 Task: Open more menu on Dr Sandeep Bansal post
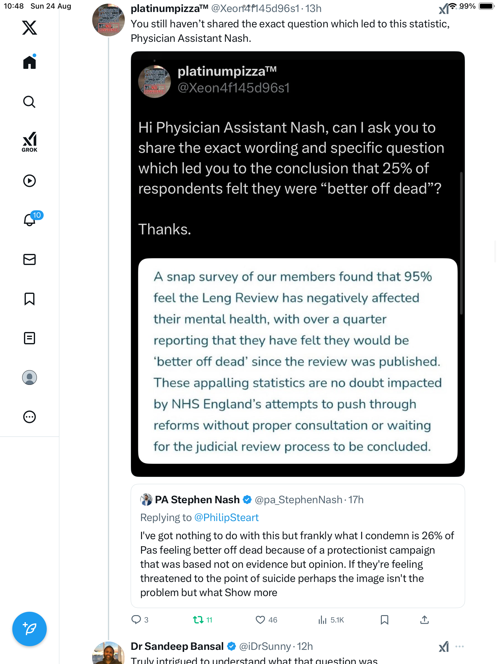pos(460,646)
